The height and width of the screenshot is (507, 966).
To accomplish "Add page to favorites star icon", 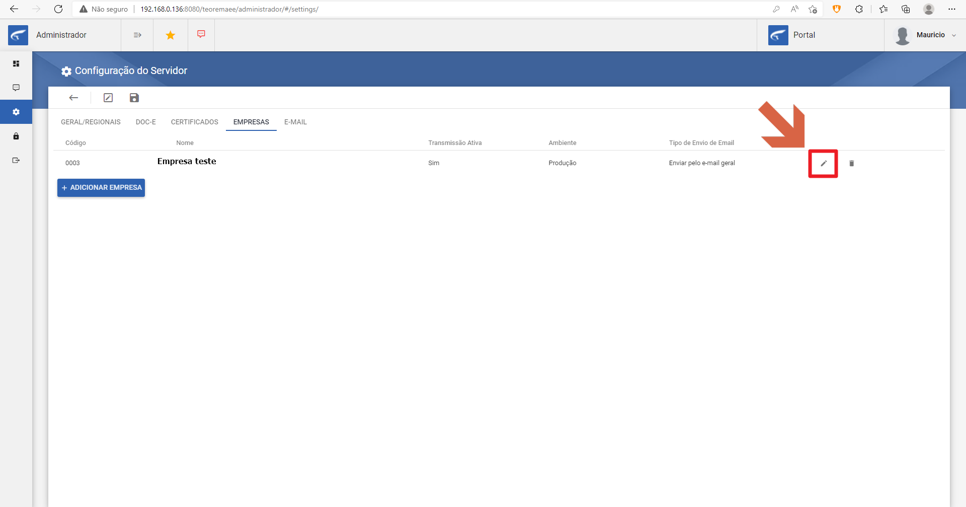I will coord(813,9).
